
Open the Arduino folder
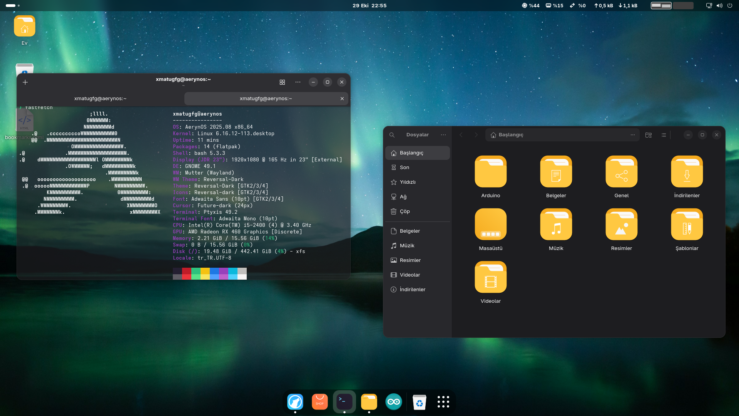[490, 172]
